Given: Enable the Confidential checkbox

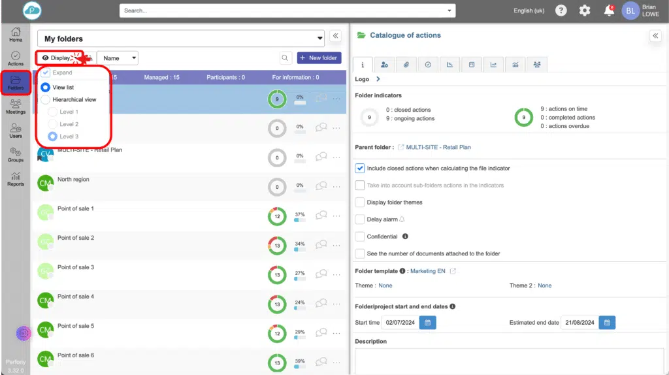Looking at the screenshot, I should point(360,236).
